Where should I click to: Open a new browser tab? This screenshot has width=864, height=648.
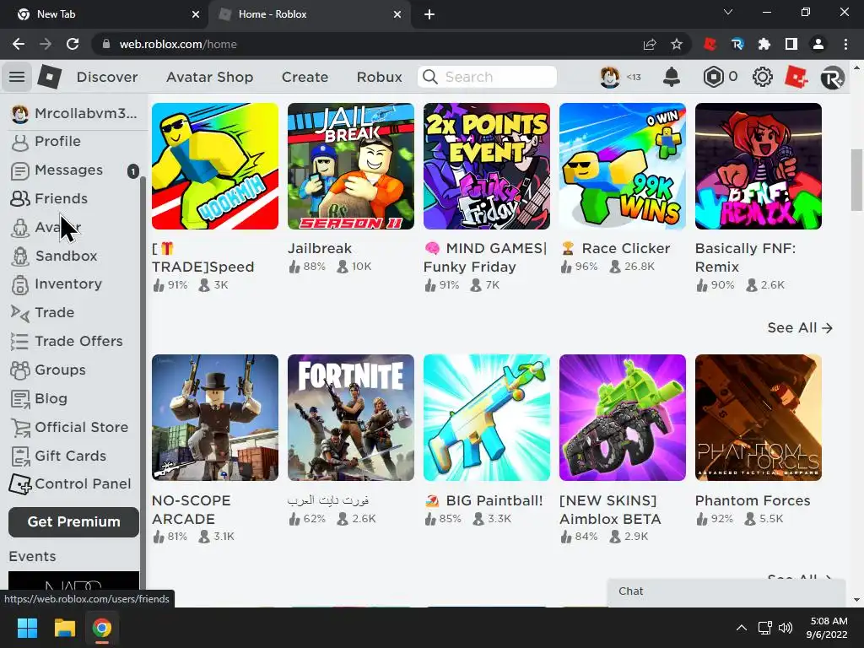(x=429, y=14)
